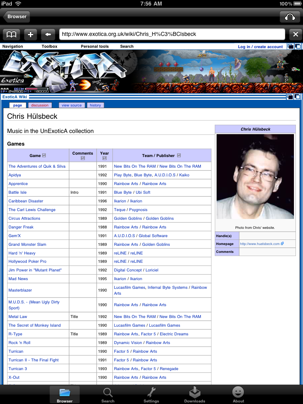The height and width of the screenshot is (404, 303).
Task: Open the Navigation menu
Action: 13,47
